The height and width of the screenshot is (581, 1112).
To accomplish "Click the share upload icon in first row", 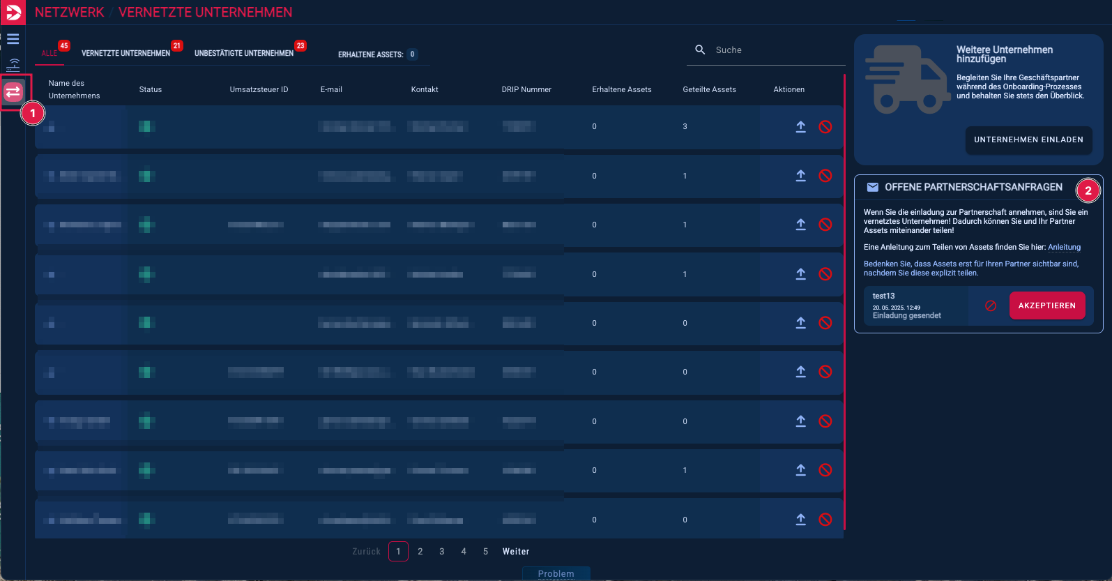I will click(x=800, y=127).
